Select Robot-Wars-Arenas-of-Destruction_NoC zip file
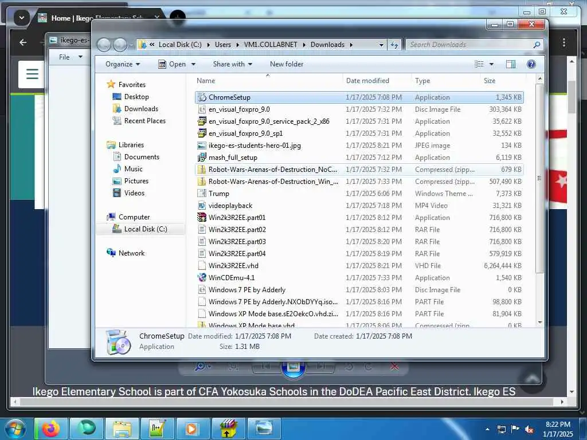The height and width of the screenshot is (440, 587). click(x=359, y=170)
